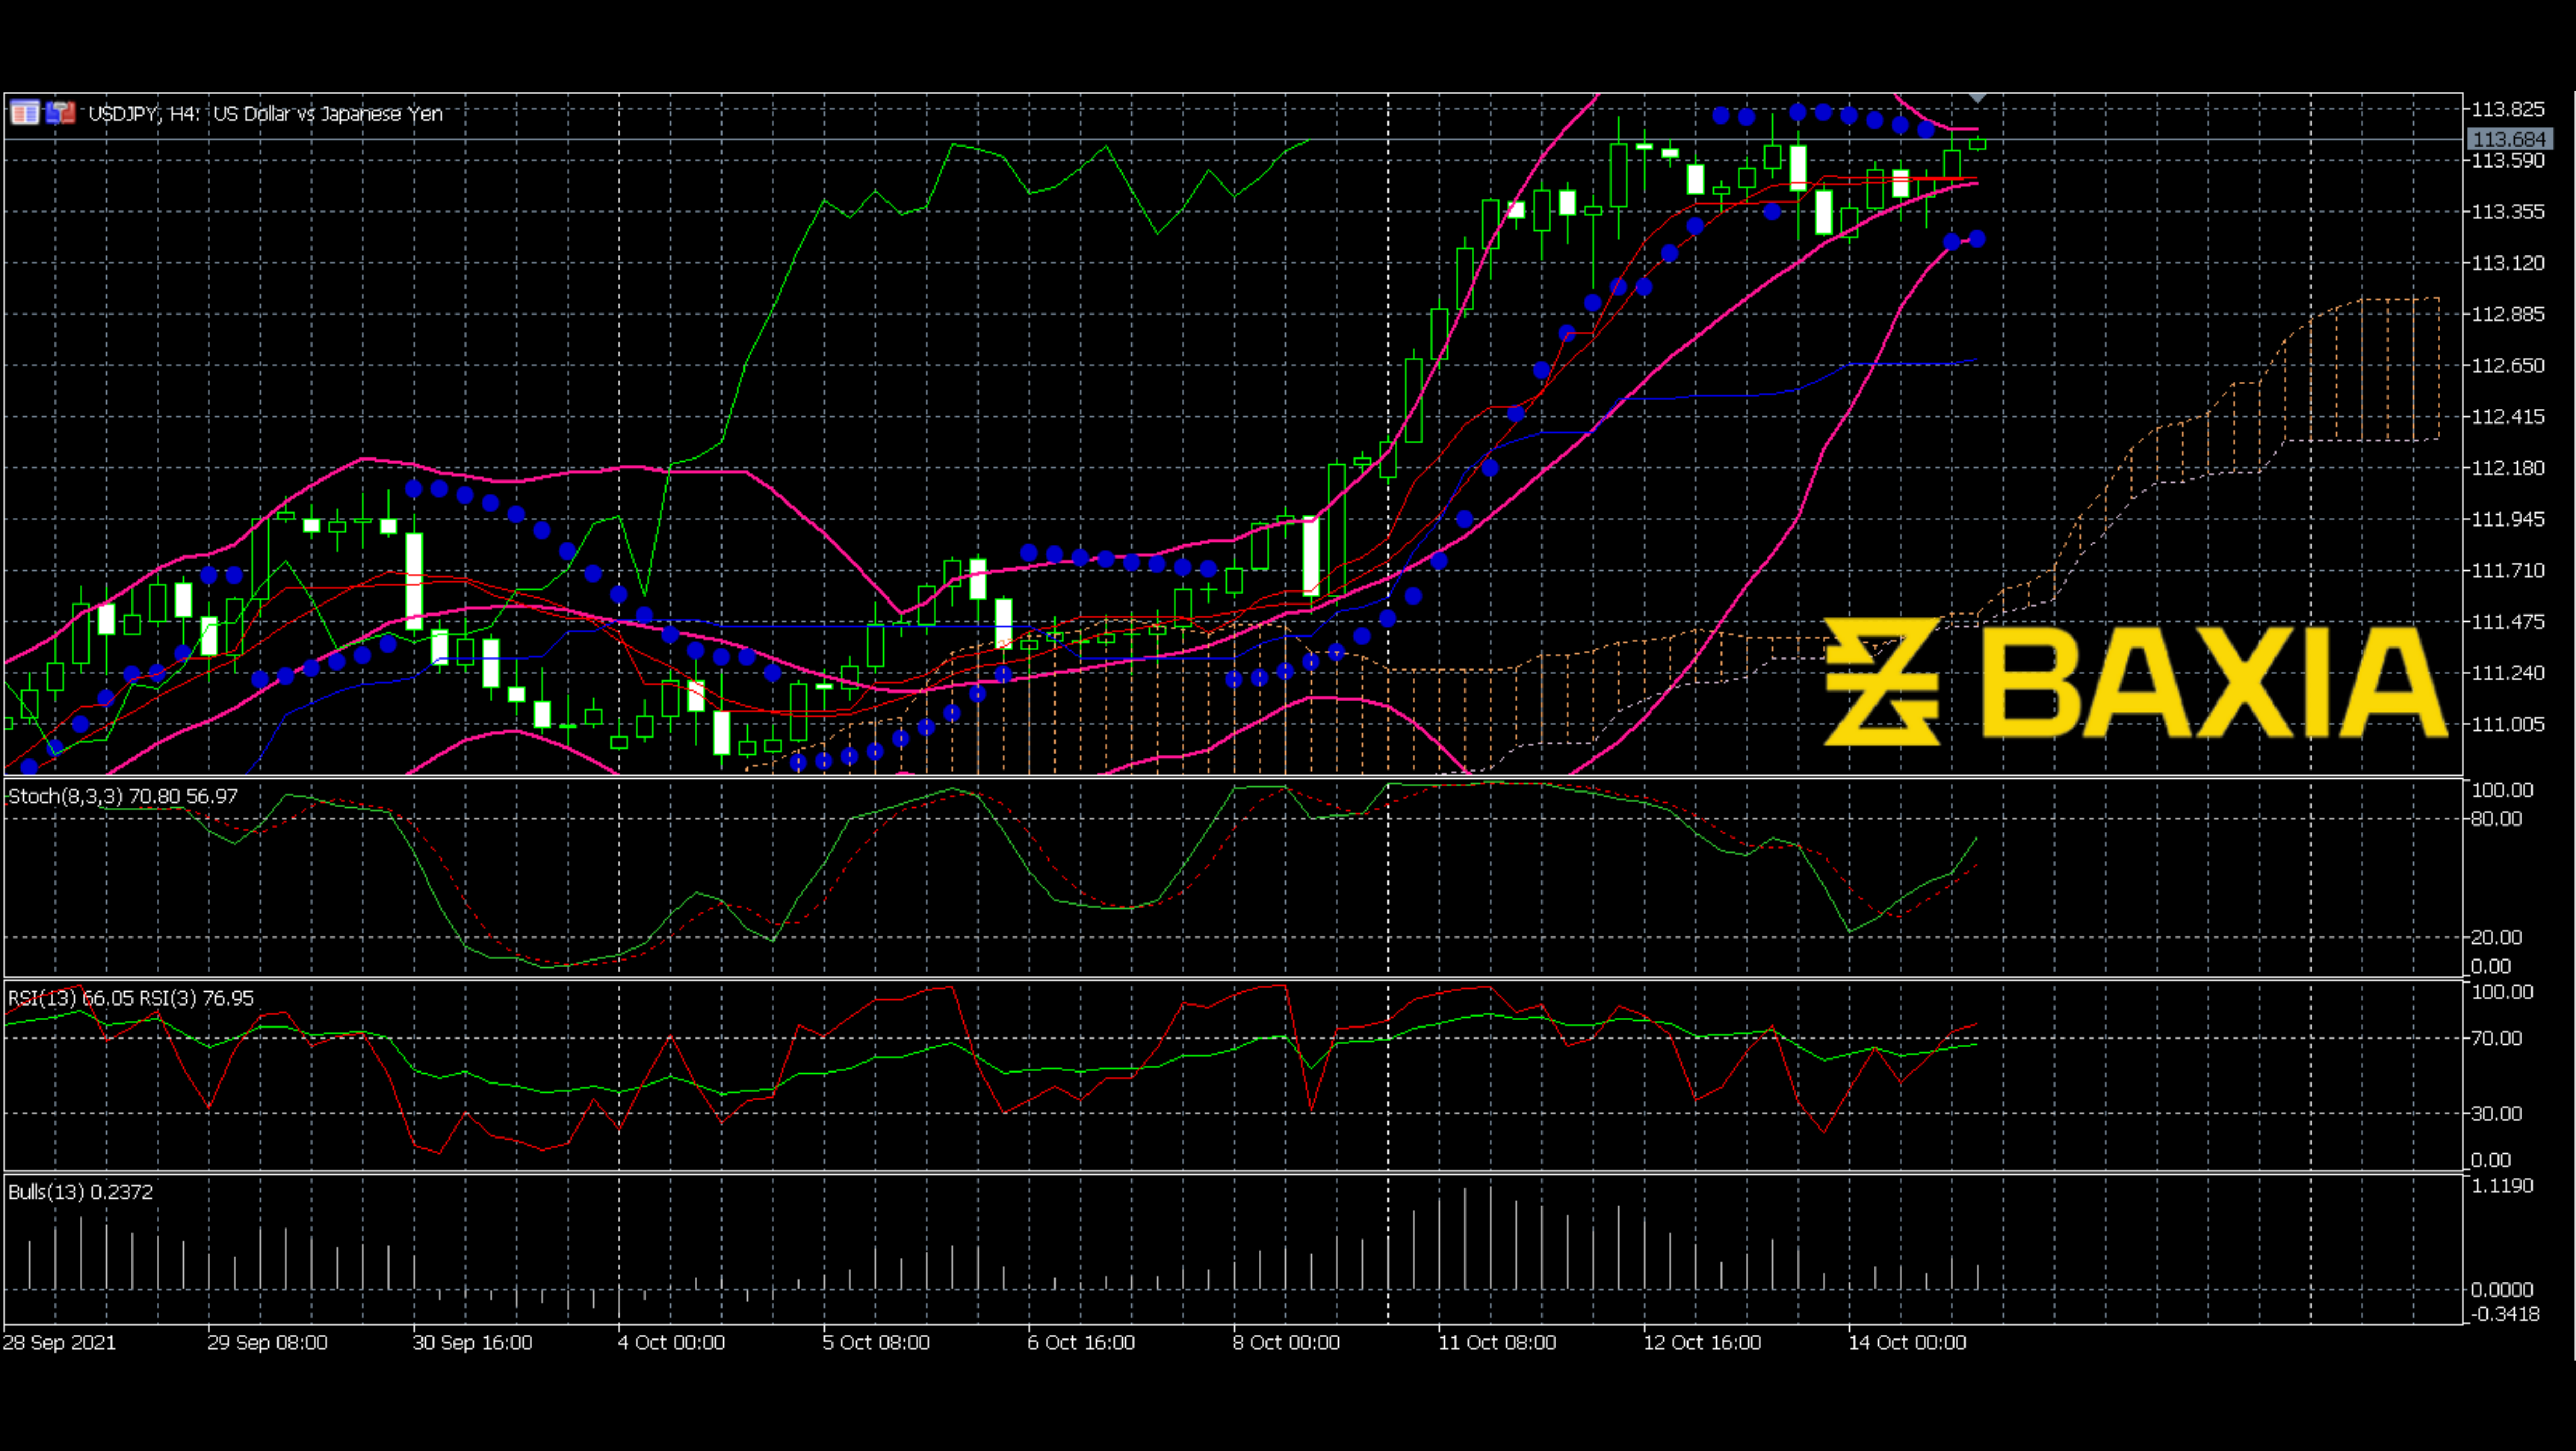Open the Depth of Market table icon
This screenshot has width=2576, height=1451.
coord(25,113)
